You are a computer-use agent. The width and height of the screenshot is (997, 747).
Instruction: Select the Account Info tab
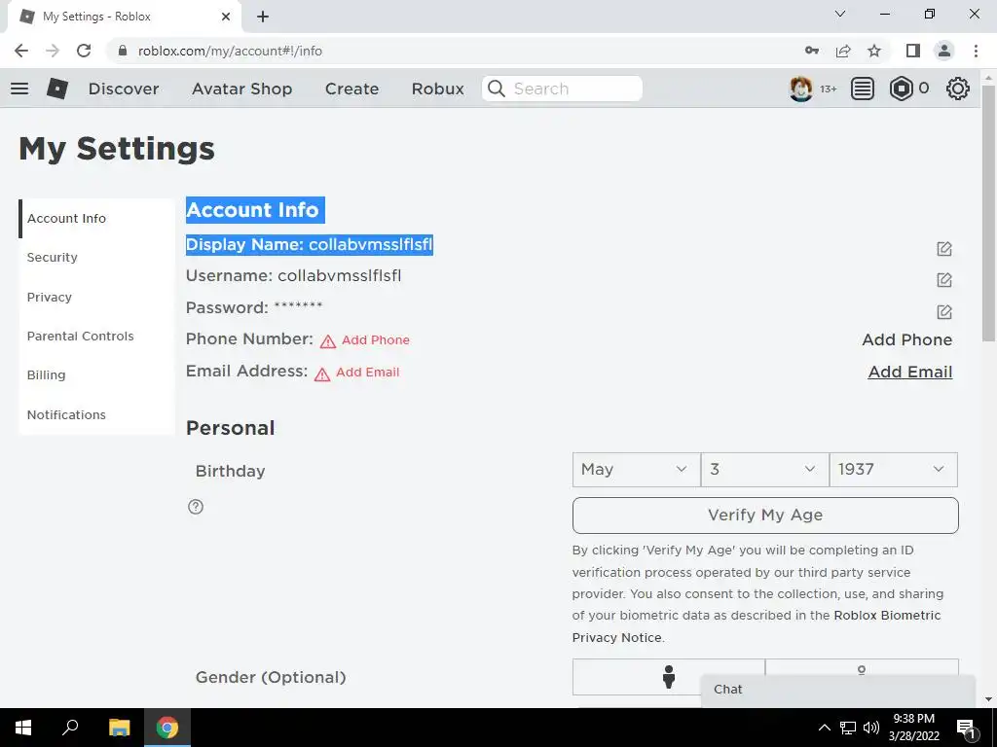(x=97, y=219)
